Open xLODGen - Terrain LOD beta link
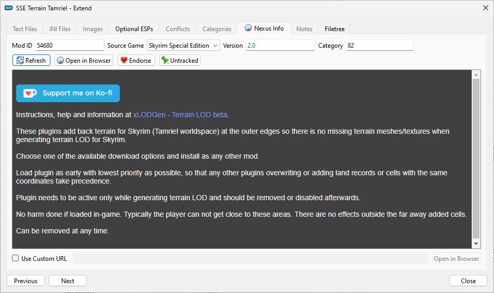This screenshot has height=293, width=494. [180, 115]
